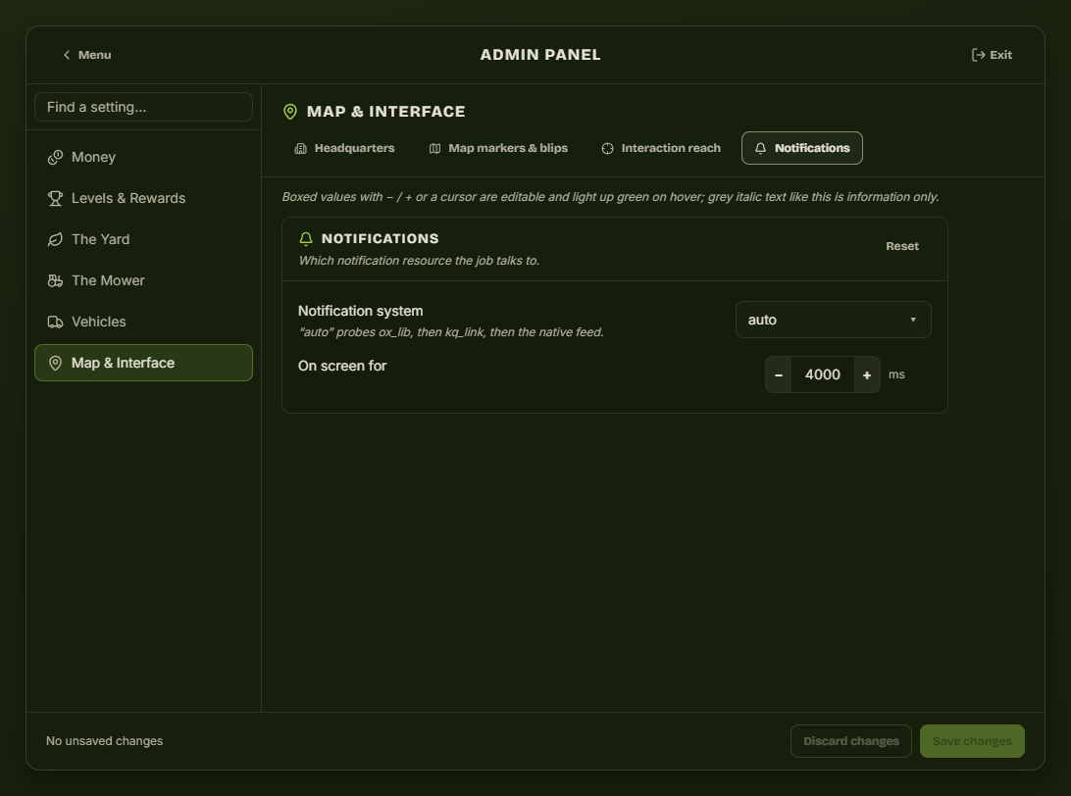
Task: Click the dropdown arrow next to auto
Action: (912, 320)
